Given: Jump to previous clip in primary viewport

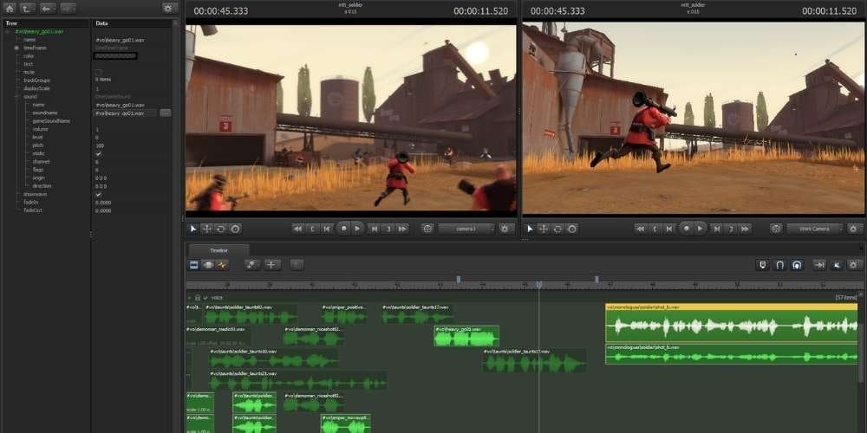Looking at the screenshot, I should point(313,229).
